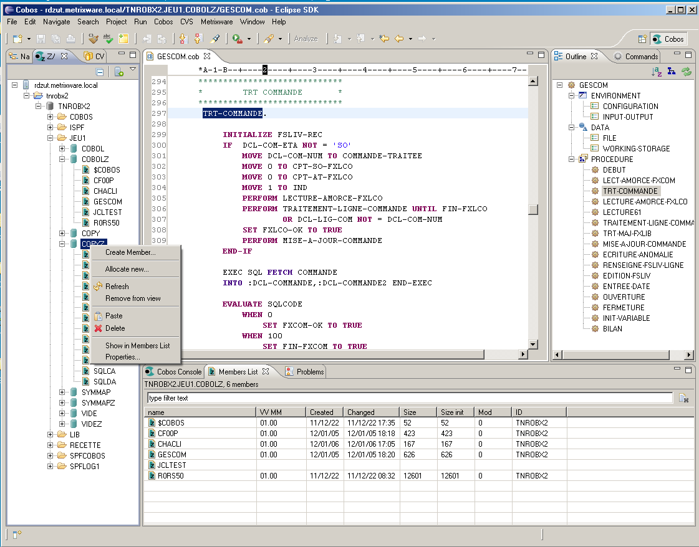The width and height of the screenshot is (699, 547).
Task: Collapse the PROCEDURE node in Outline
Action: click(x=572, y=159)
